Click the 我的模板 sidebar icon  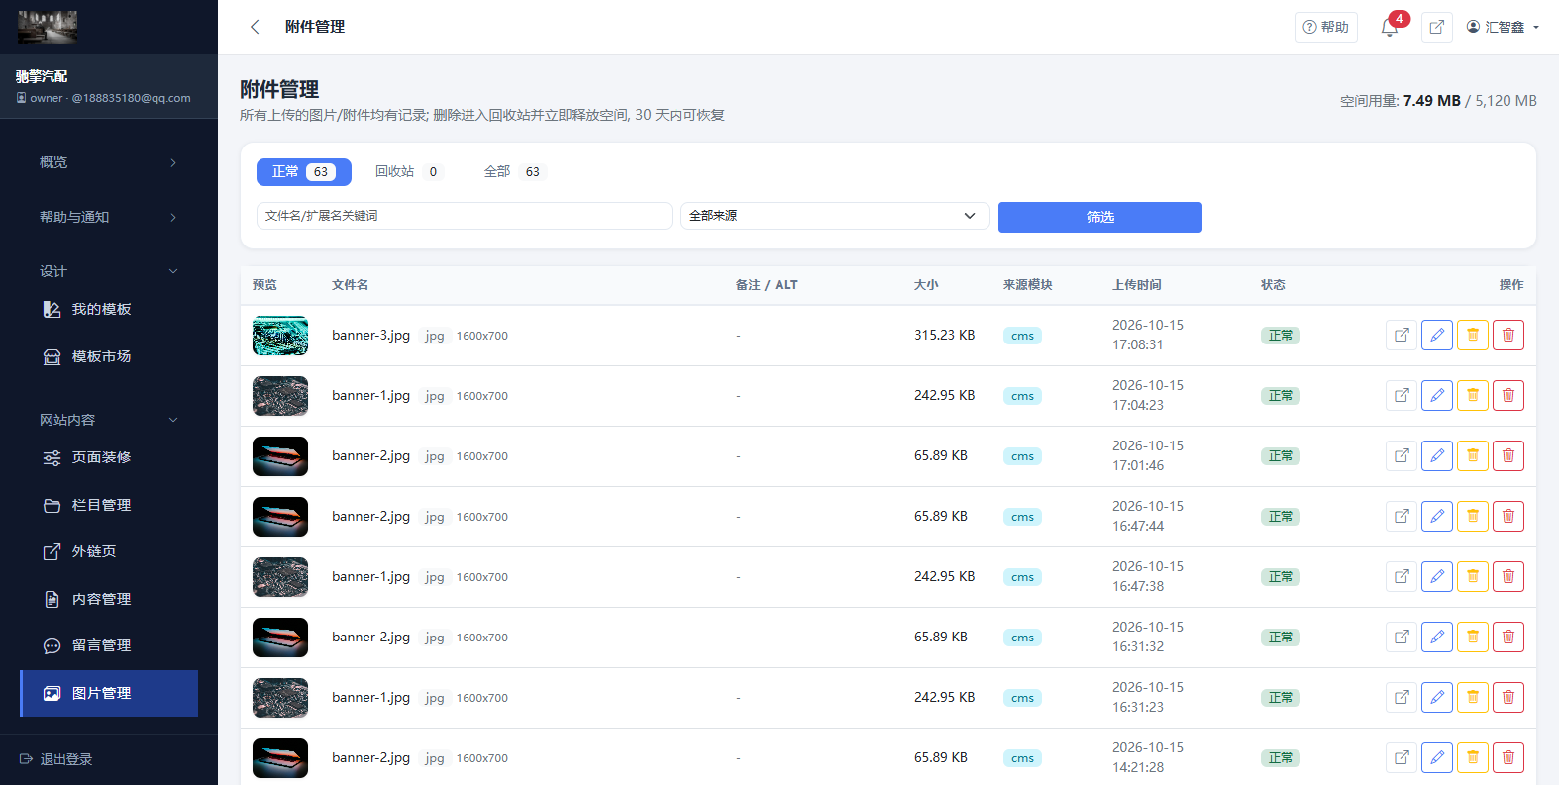[52, 310]
